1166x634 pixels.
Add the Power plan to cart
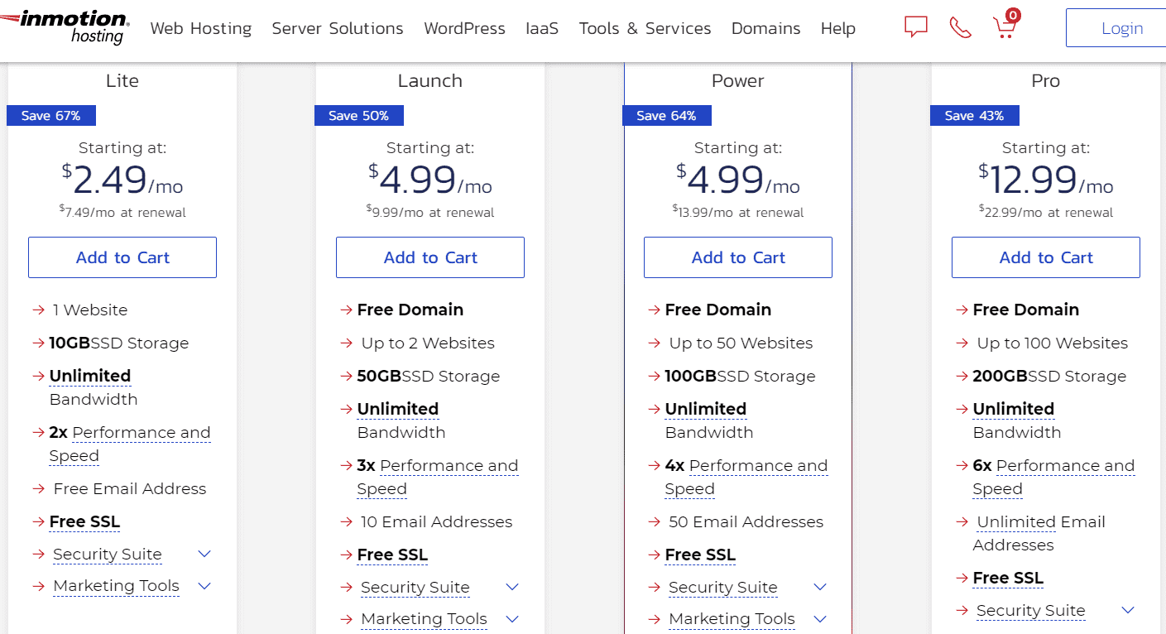[x=738, y=257]
